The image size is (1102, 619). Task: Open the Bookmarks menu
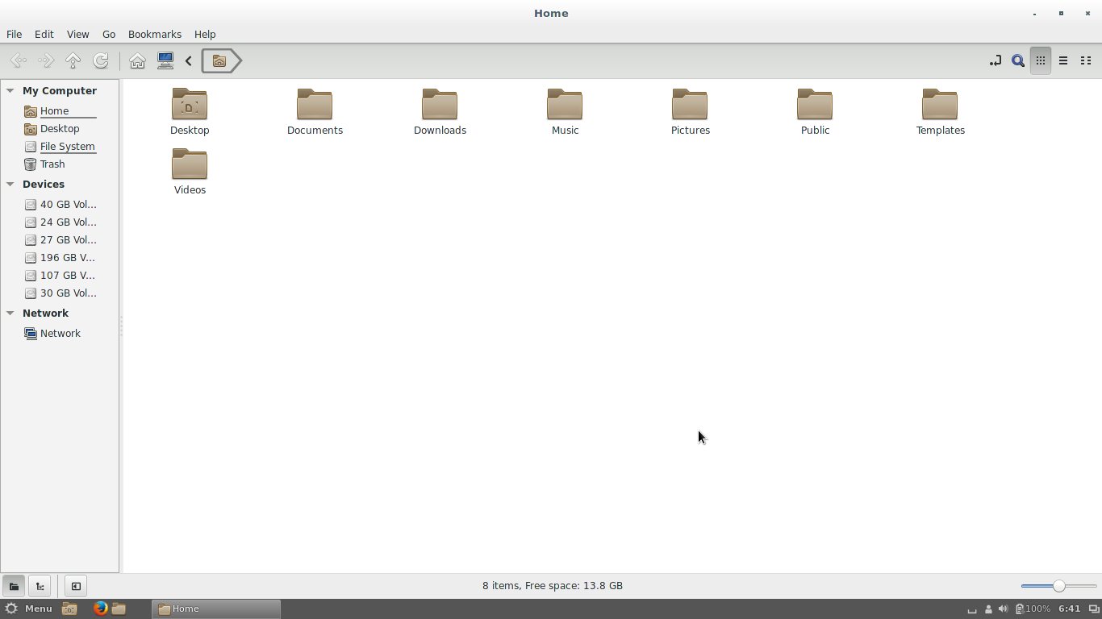(x=154, y=35)
